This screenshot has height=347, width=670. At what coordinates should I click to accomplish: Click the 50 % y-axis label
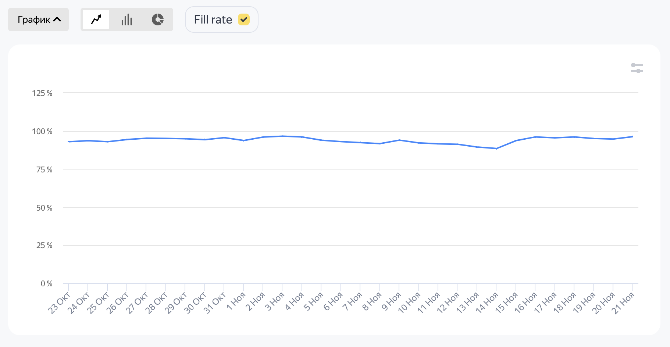(44, 208)
